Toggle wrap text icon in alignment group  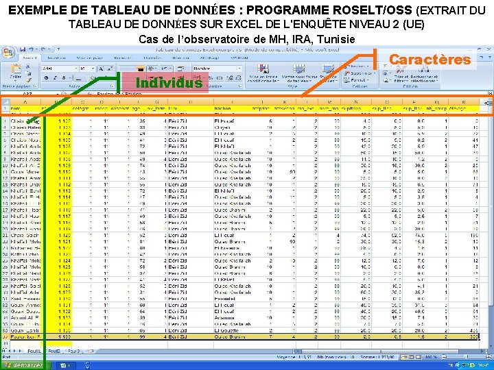(x=180, y=69)
